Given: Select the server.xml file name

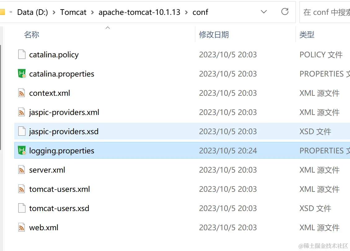Looking at the screenshot, I should click(x=47, y=170).
